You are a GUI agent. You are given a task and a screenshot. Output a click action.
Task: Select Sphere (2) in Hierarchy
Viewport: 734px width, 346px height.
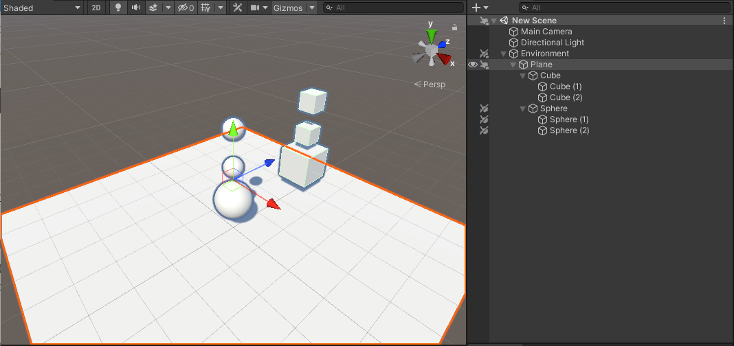[569, 130]
